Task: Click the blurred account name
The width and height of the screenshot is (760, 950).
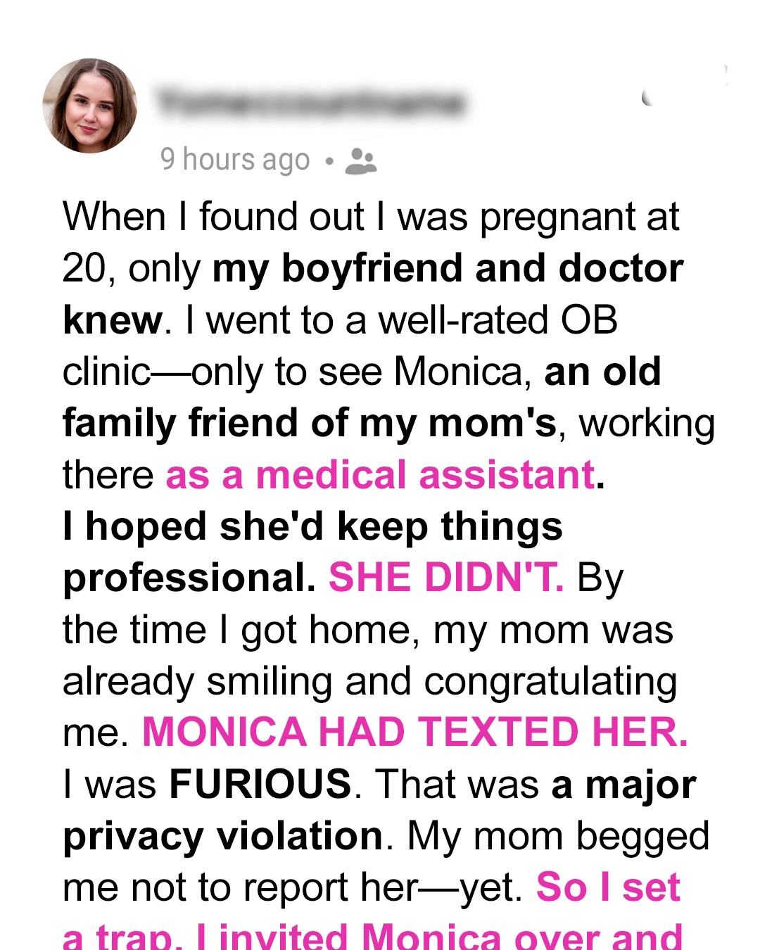Action: 311,103
